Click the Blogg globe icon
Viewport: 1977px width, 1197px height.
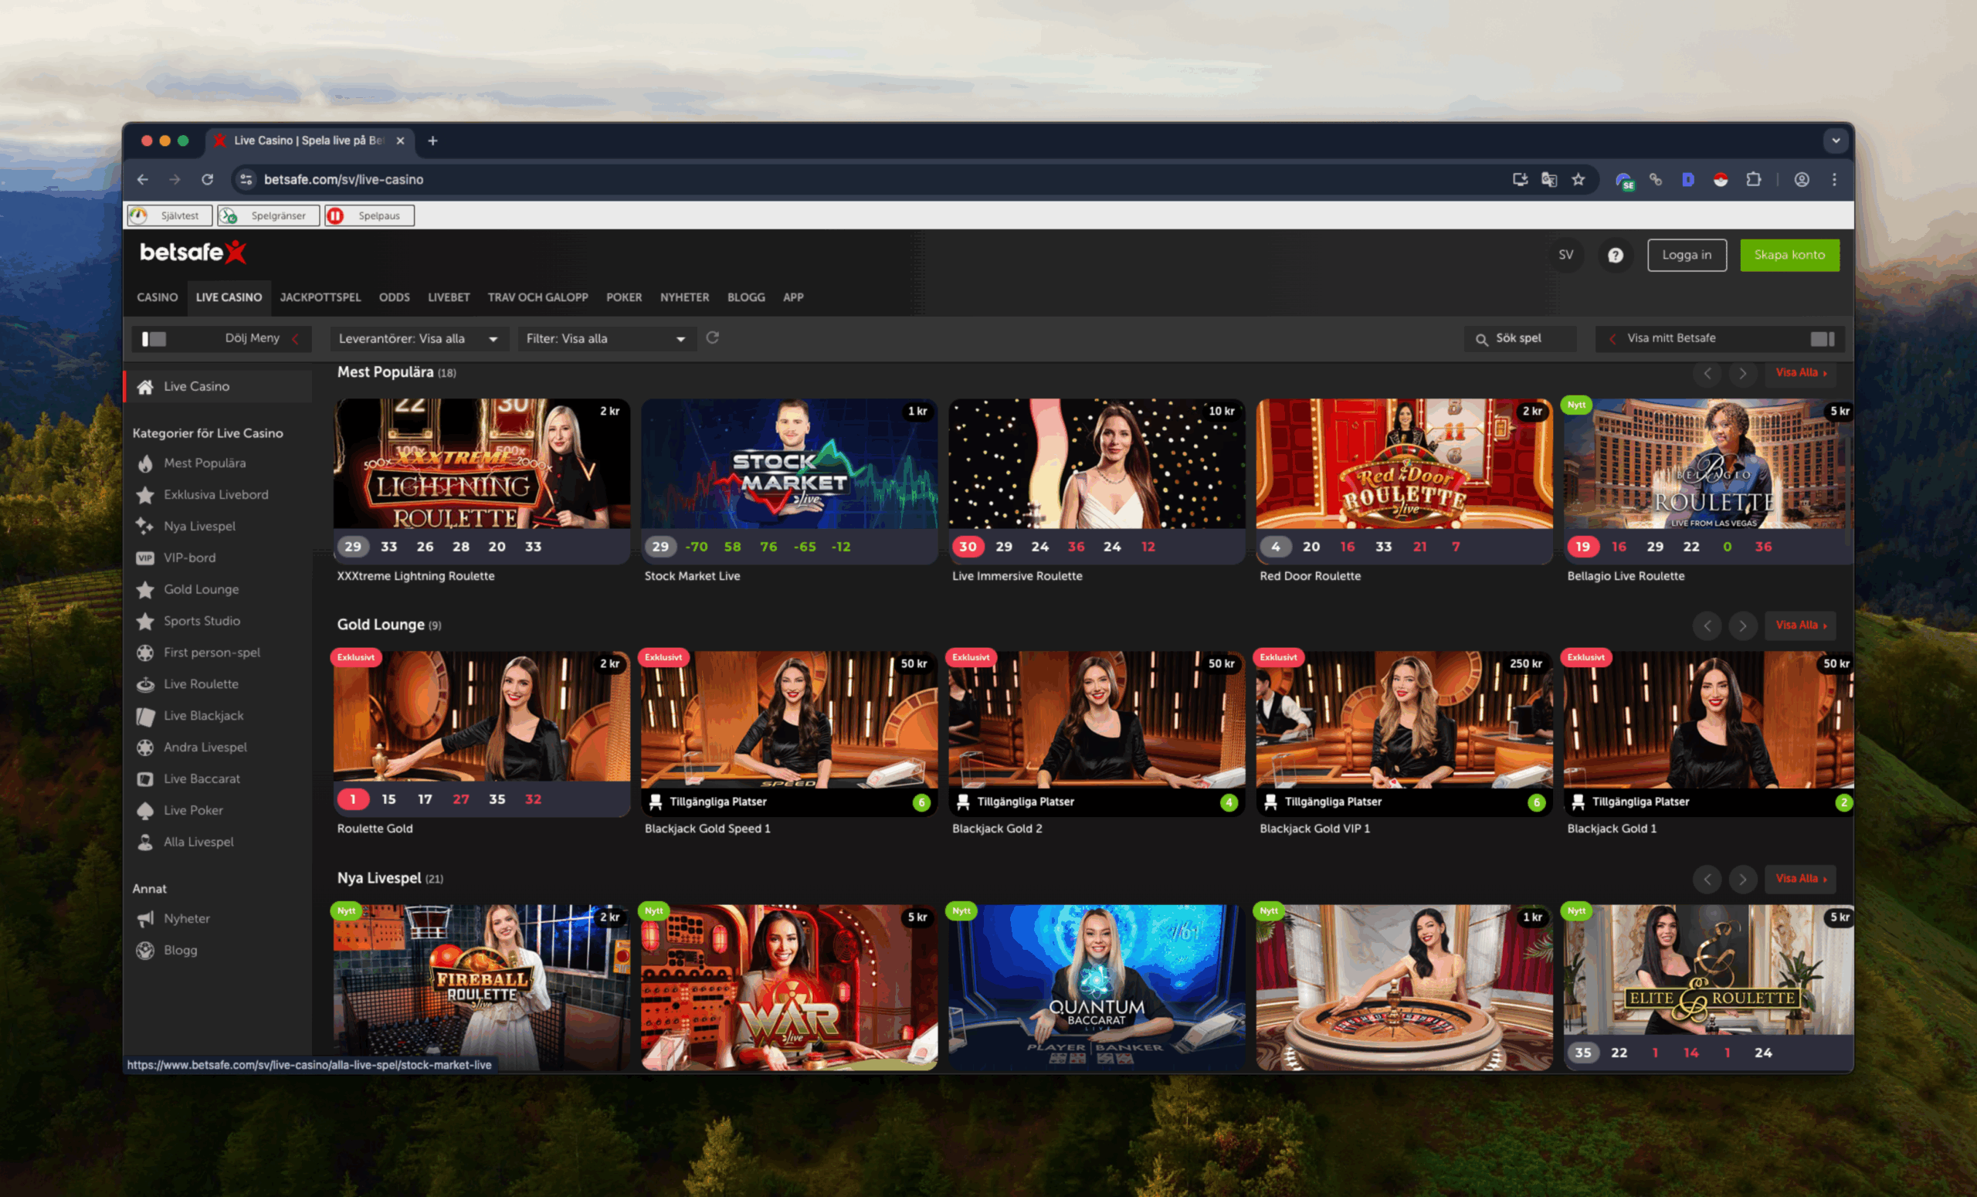(145, 950)
